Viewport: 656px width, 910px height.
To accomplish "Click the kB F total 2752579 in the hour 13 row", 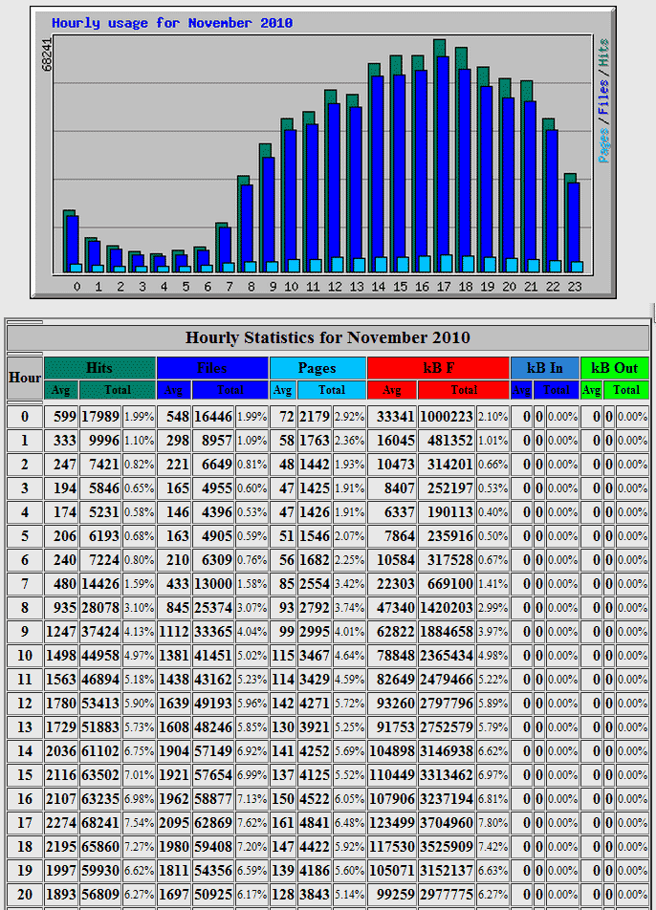I will 447,727.
